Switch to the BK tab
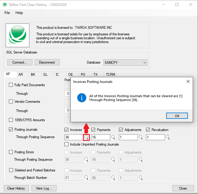 click(x=35, y=75)
